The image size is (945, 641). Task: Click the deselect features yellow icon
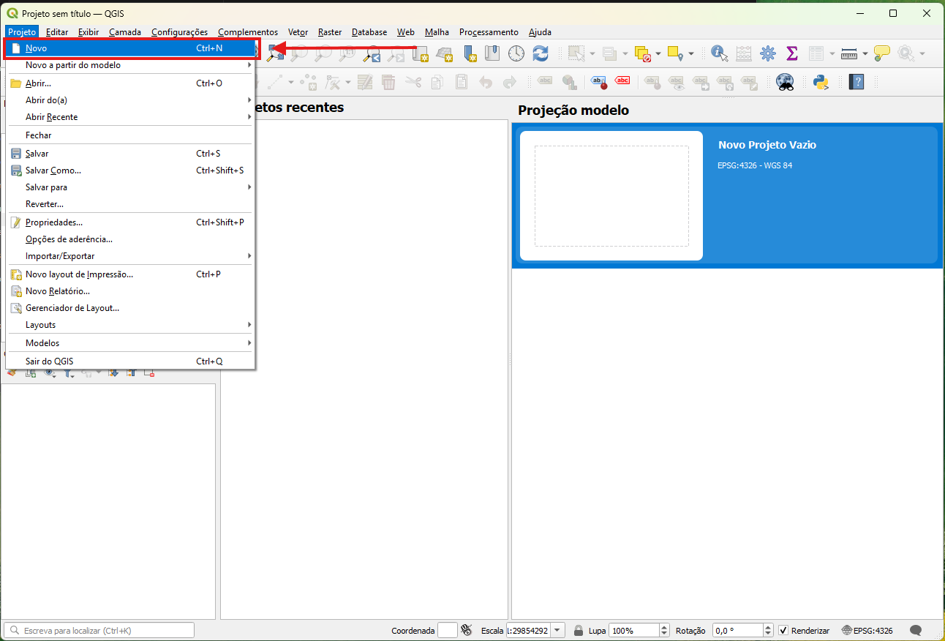point(643,53)
